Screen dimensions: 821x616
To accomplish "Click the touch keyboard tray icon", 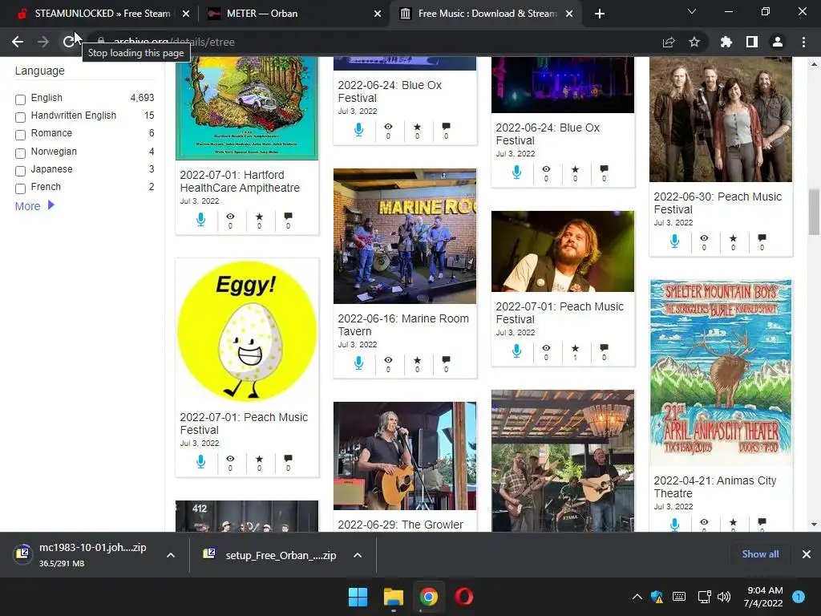I will click(679, 597).
